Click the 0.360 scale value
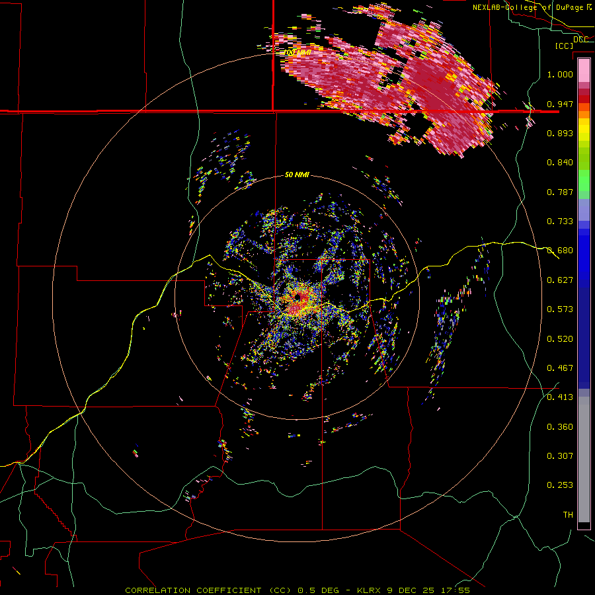 [560, 427]
